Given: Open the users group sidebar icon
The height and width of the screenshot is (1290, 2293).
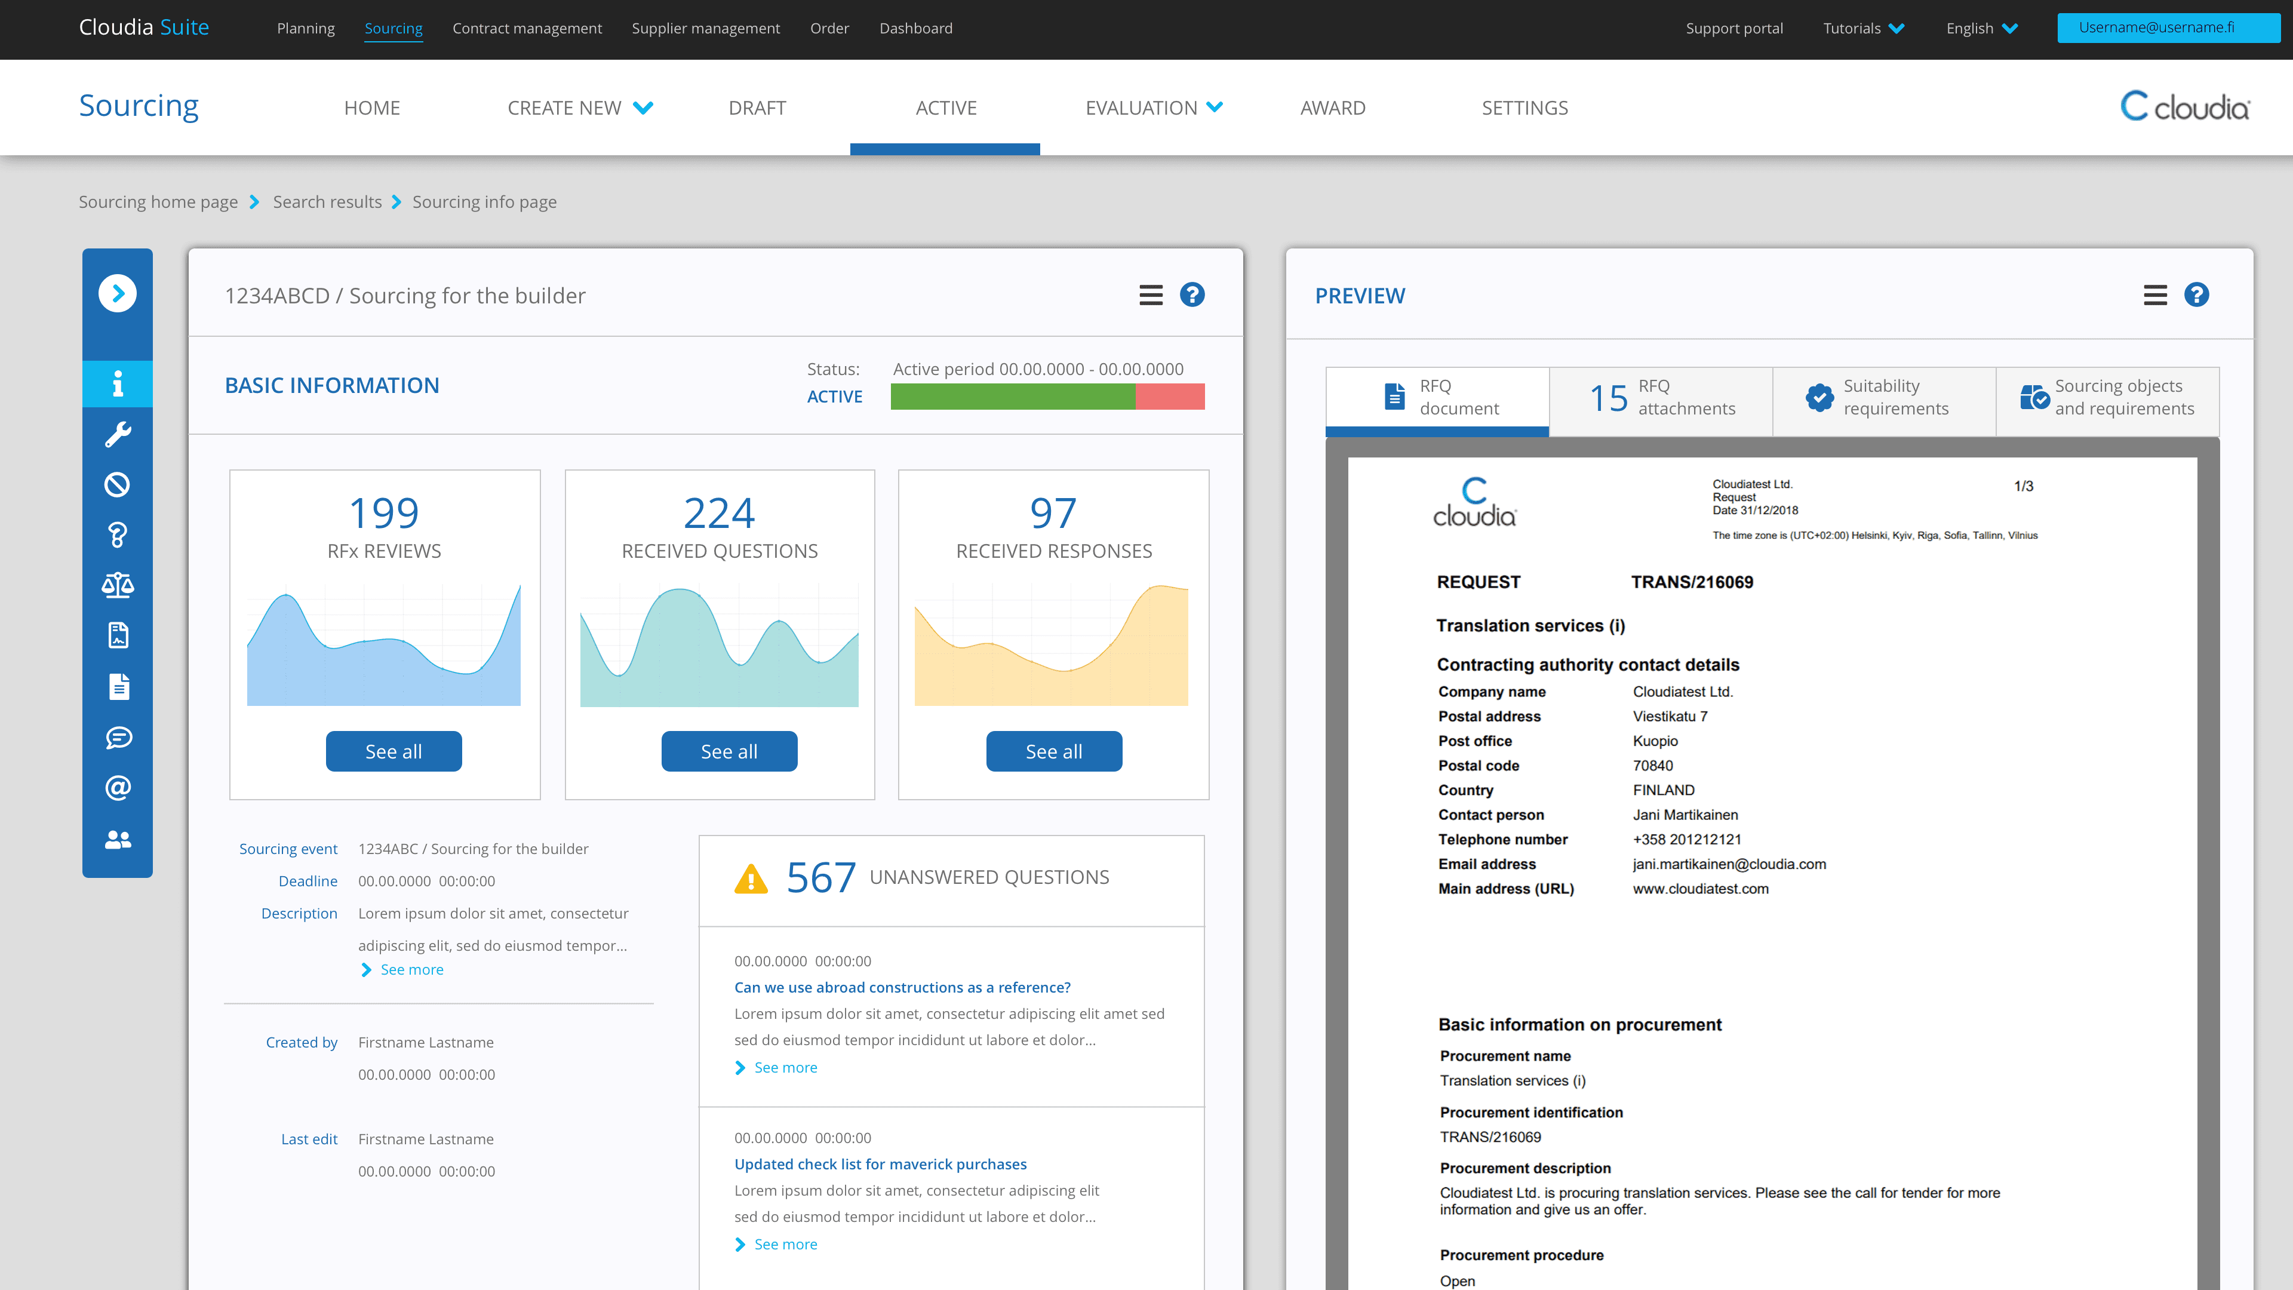Looking at the screenshot, I should click(x=118, y=838).
